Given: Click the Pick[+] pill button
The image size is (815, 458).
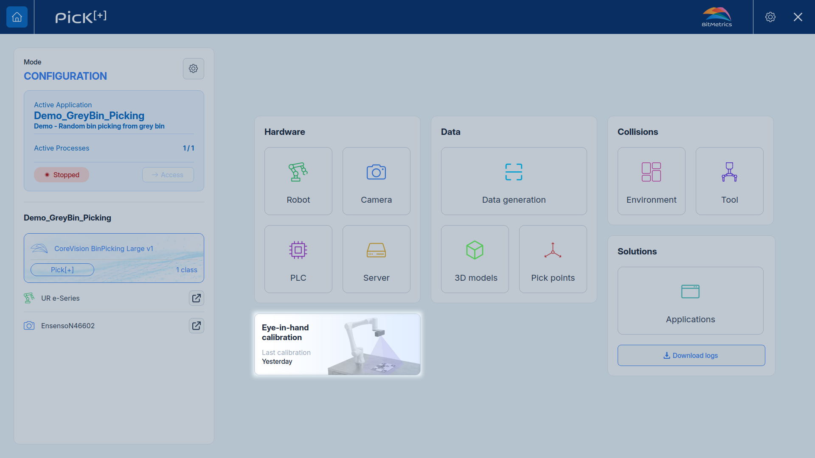Looking at the screenshot, I should (62, 270).
